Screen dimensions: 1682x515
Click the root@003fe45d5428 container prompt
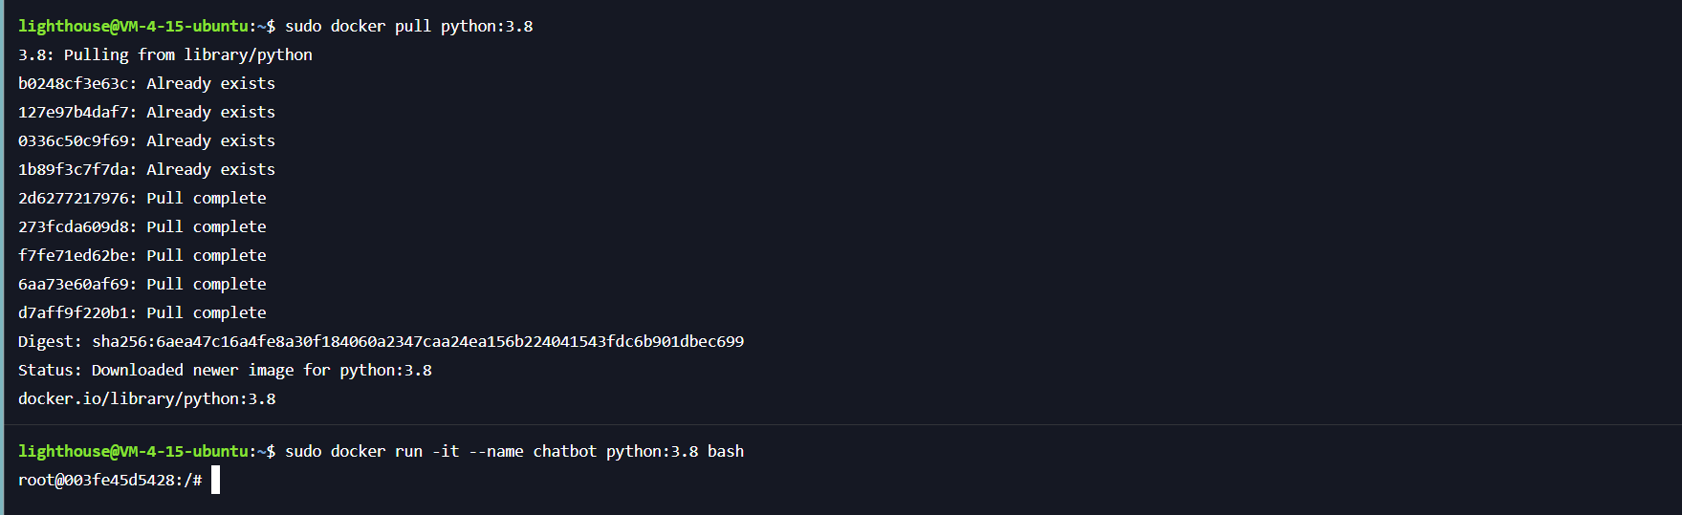point(110,480)
